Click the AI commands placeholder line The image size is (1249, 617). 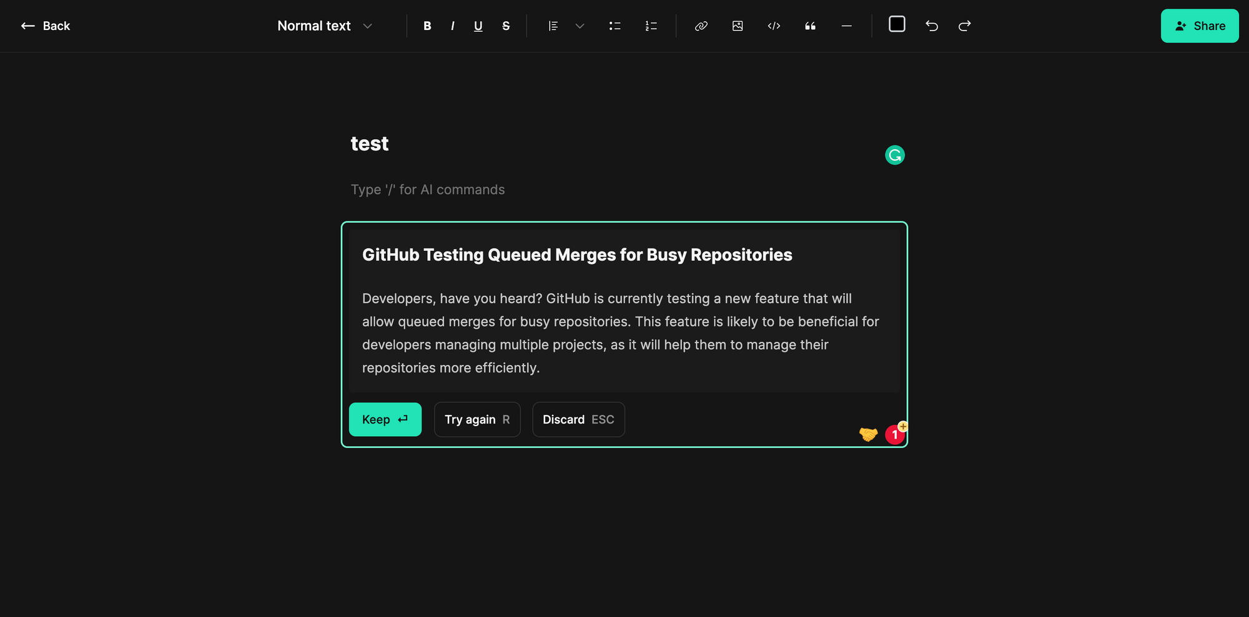[428, 190]
